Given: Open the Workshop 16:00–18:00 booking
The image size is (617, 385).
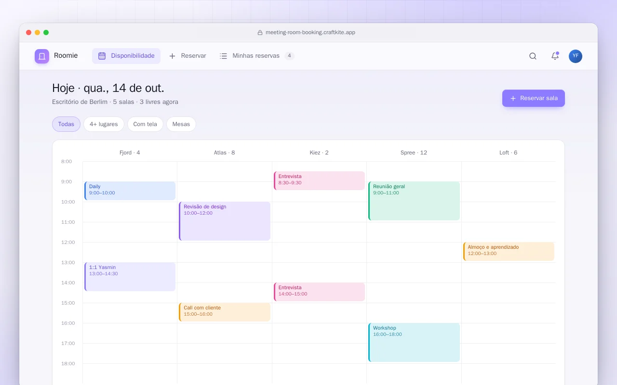Looking at the screenshot, I should tap(414, 342).
